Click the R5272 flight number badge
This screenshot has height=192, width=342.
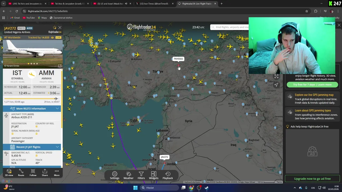point(21,28)
